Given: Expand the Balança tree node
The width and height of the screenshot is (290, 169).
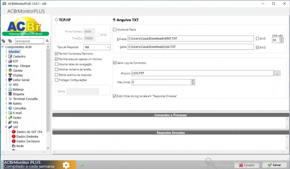Looking at the screenshot, I should [6, 89].
